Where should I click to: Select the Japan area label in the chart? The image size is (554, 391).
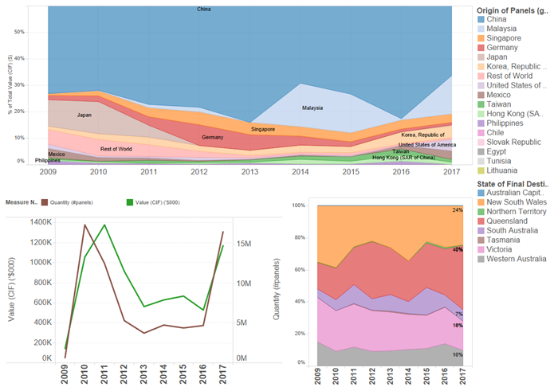coord(85,115)
